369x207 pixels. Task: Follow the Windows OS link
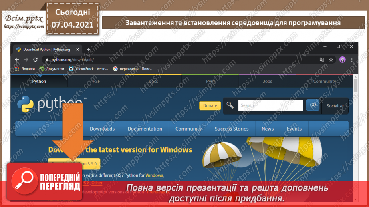tap(154, 175)
